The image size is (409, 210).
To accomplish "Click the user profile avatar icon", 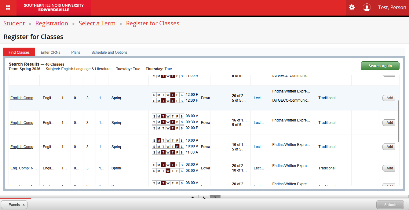I will click(367, 8).
